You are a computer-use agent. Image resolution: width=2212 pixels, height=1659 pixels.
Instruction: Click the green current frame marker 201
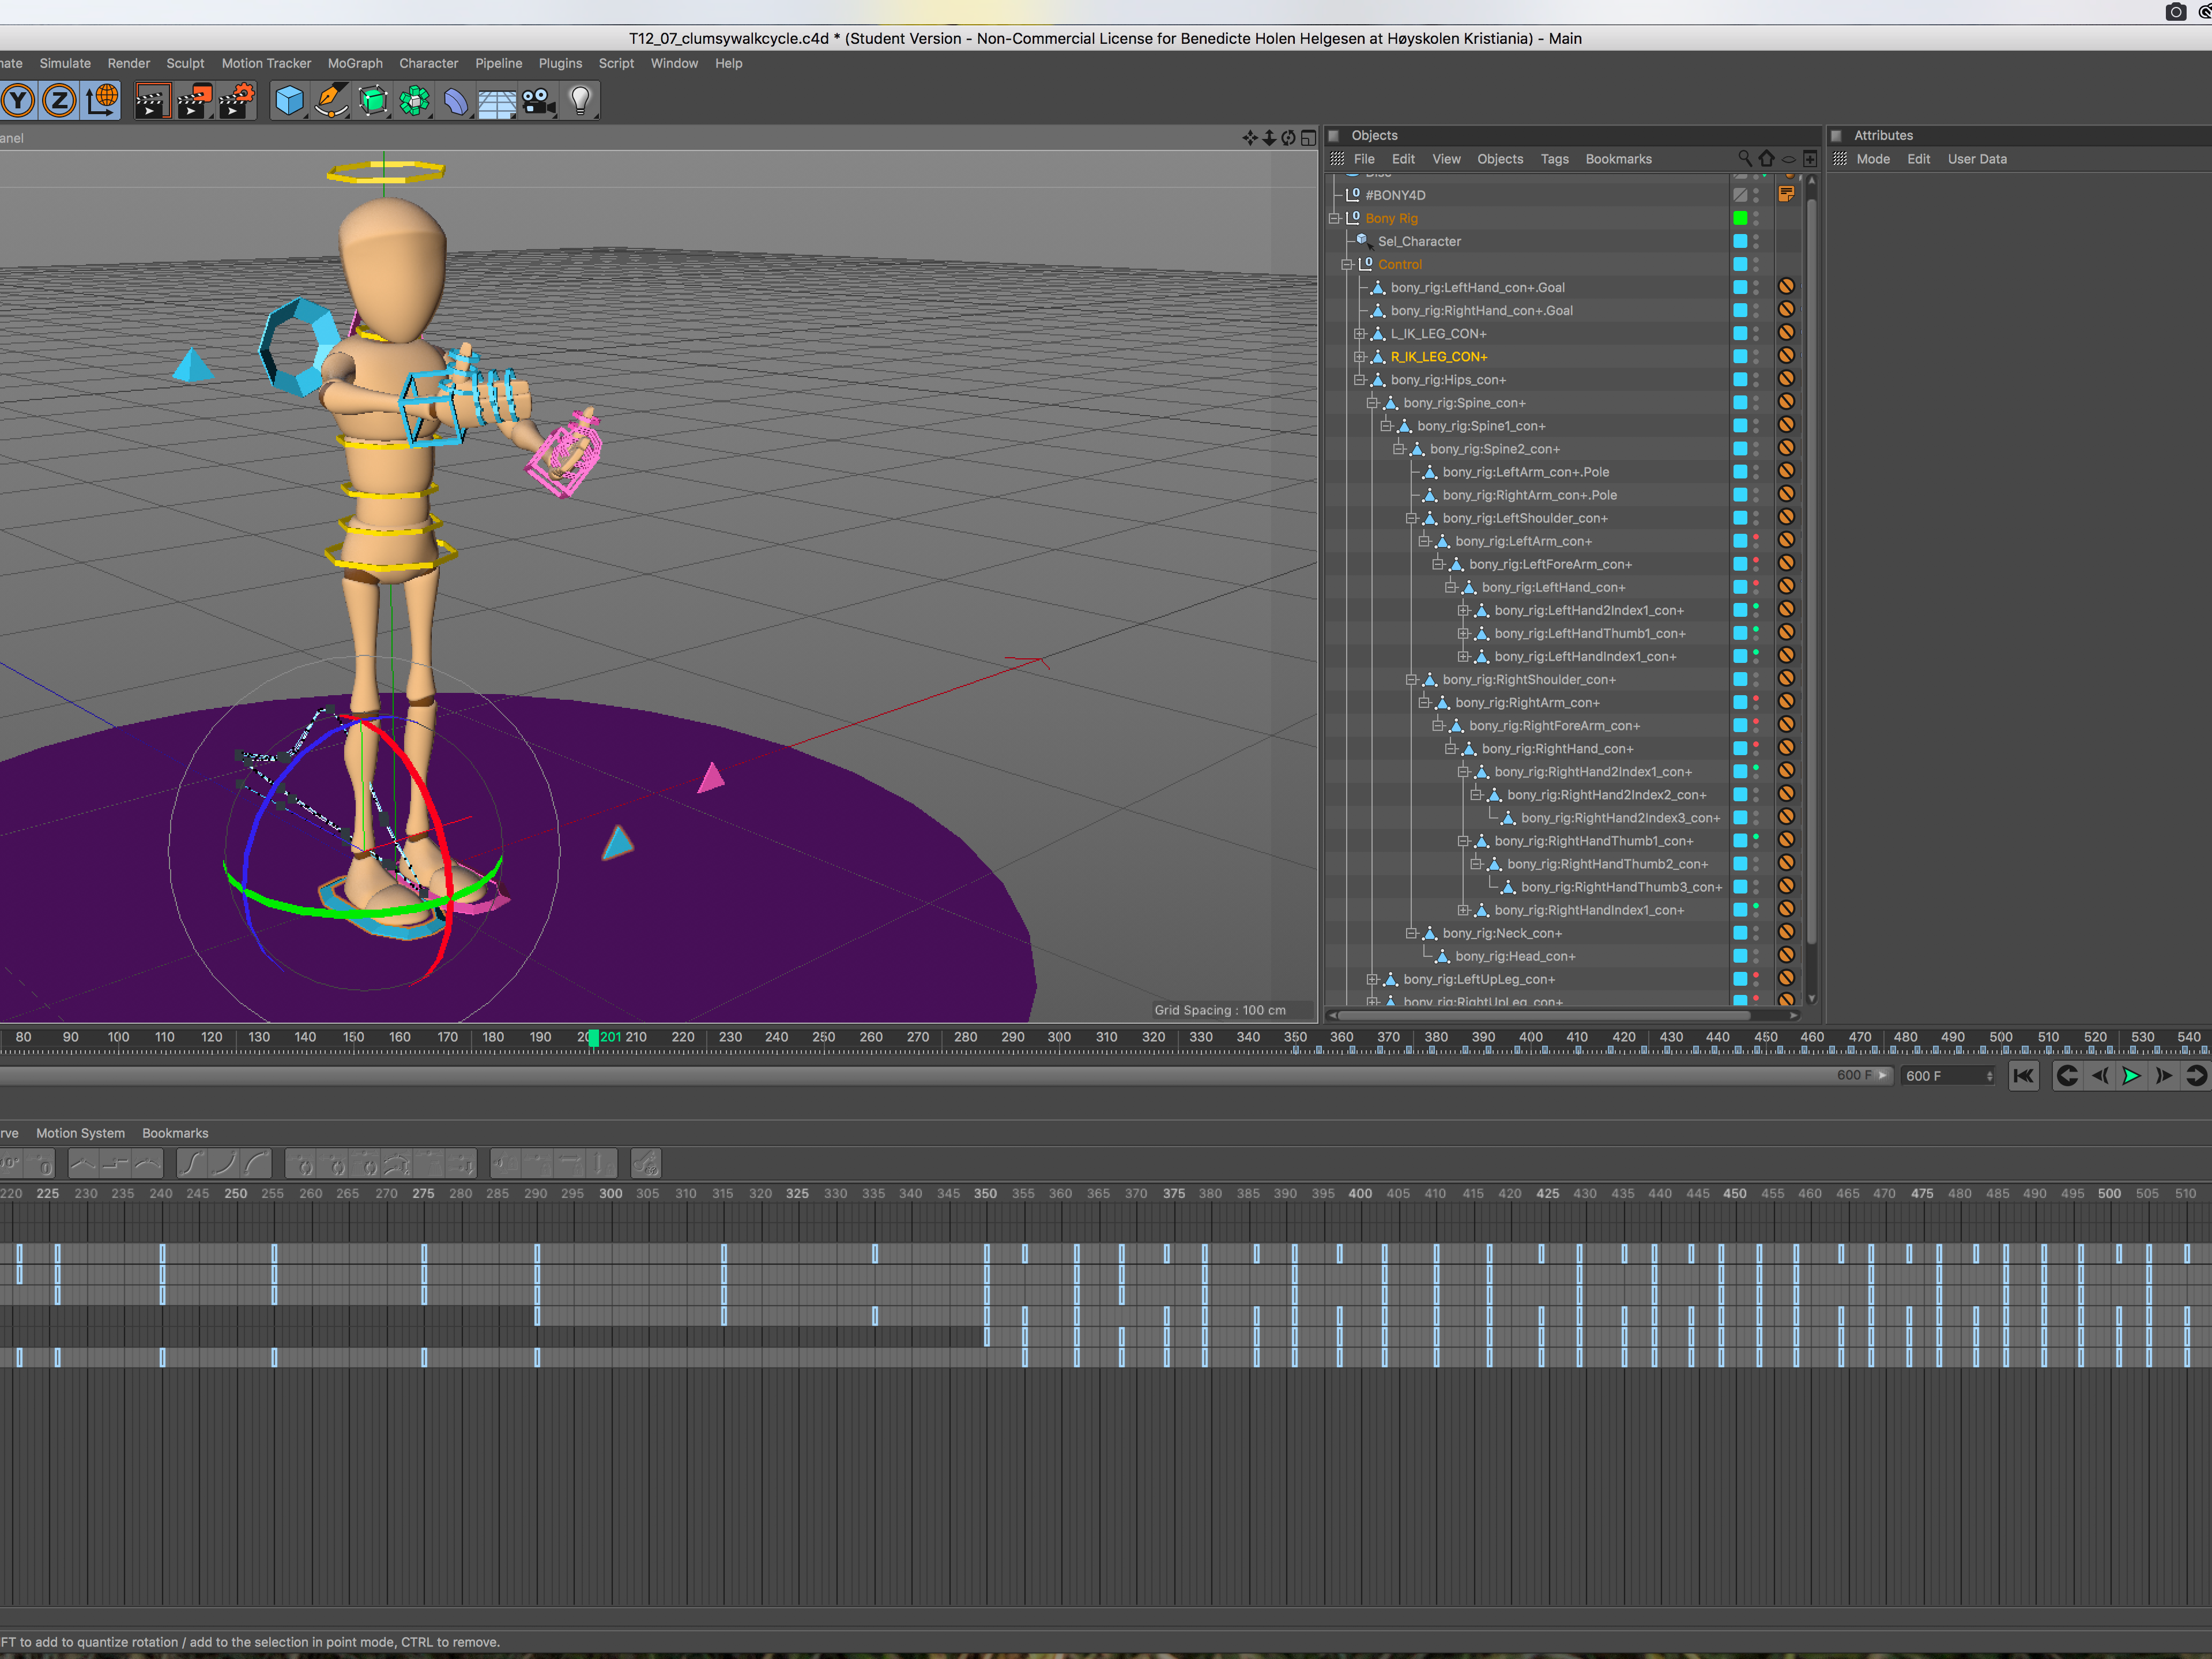click(x=594, y=1038)
